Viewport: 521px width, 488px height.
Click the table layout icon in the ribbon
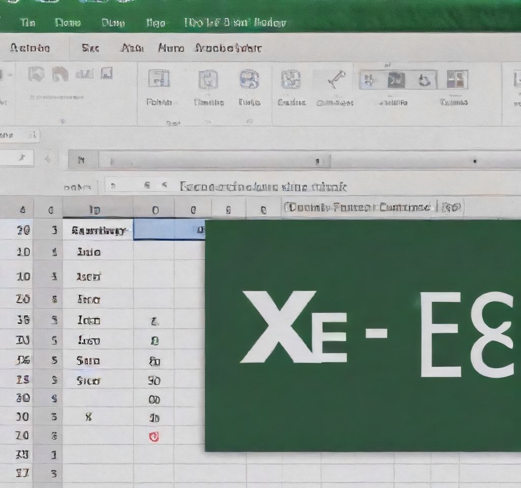[159, 79]
